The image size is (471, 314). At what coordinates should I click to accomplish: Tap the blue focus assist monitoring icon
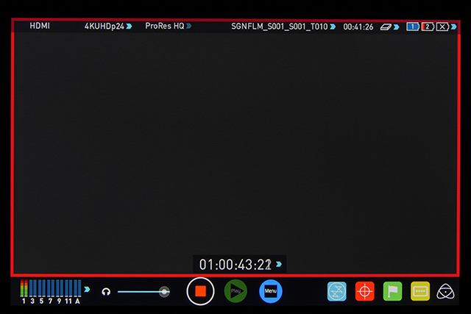tap(336, 291)
